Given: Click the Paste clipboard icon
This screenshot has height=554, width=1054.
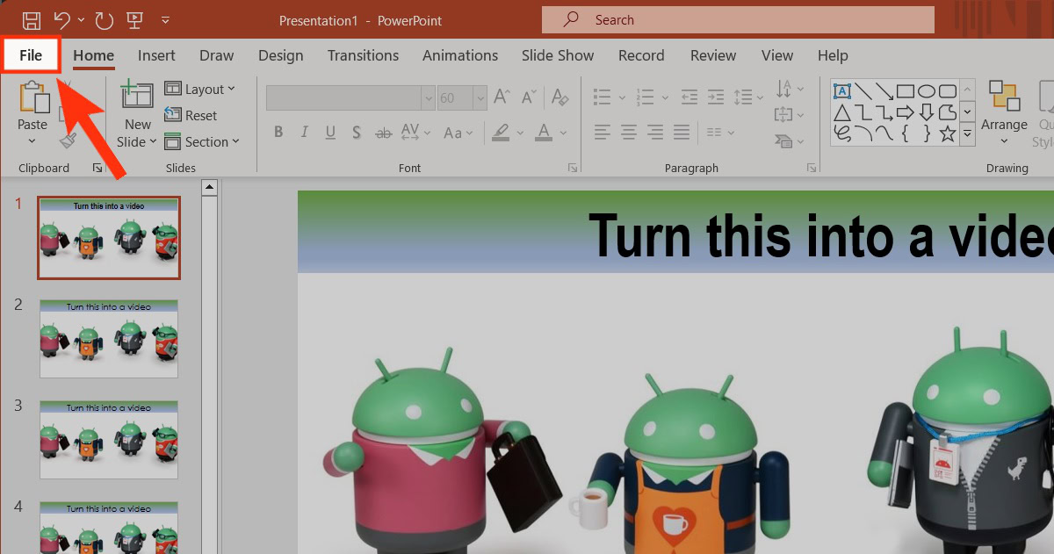Looking at the screenshot, I should [33, 98].
